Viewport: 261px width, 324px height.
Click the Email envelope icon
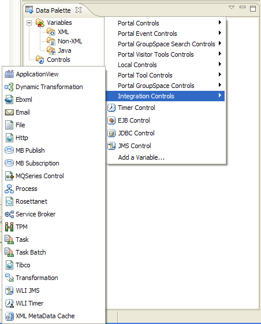coord(9,112)
